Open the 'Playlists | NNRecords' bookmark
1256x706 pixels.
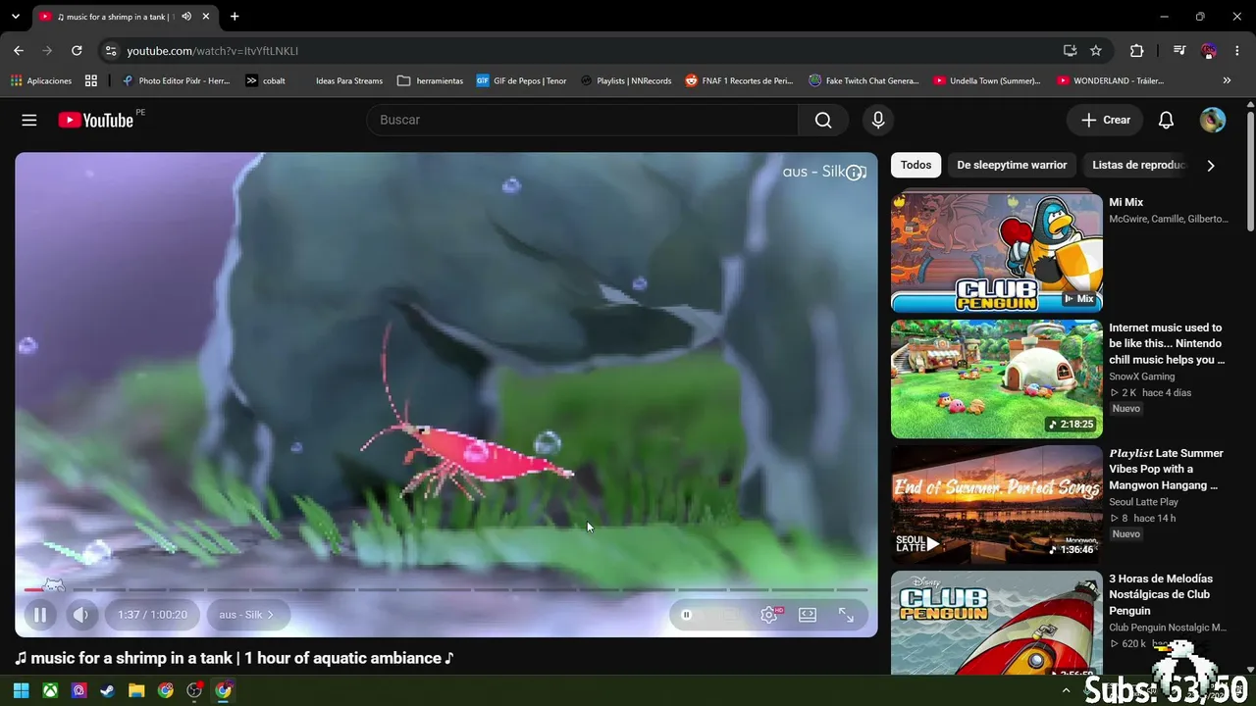click(x=626, y=80)
